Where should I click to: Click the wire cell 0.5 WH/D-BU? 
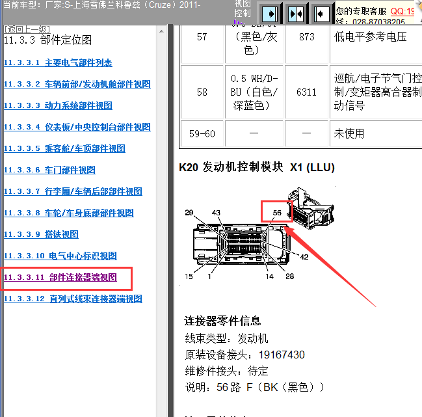[x=254, y=92]
